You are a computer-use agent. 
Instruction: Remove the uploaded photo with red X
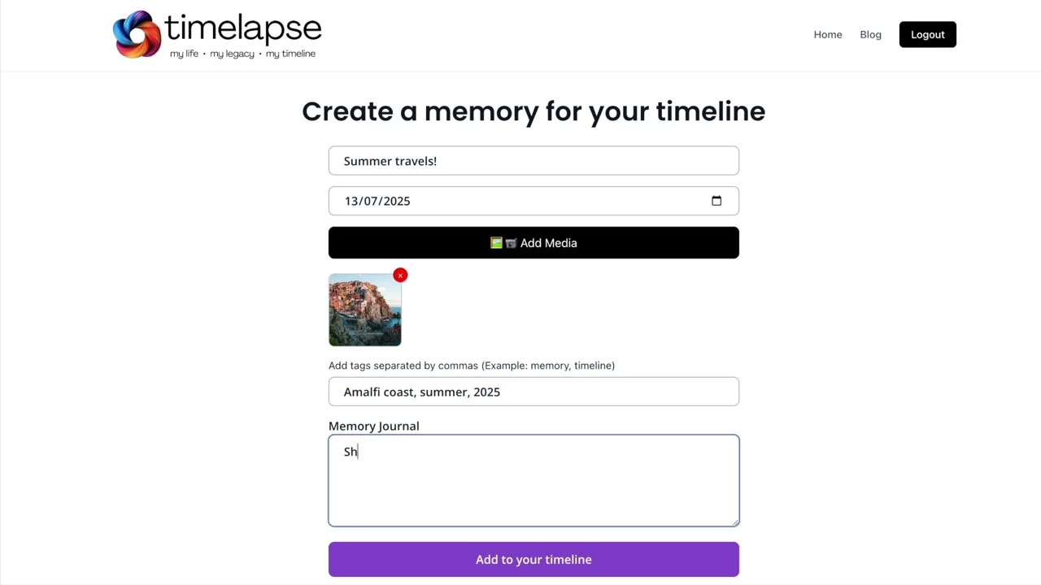tap(400, 275)
